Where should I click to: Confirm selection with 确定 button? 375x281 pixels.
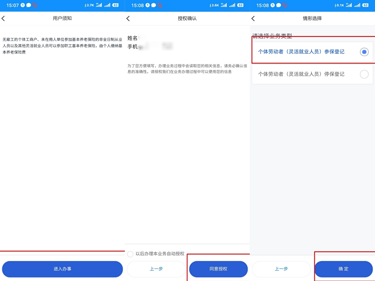click(343, 269)
